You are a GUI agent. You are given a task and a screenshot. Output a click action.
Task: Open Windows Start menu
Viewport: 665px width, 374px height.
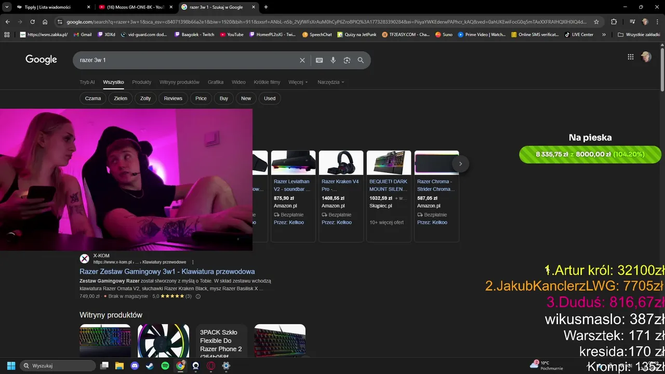[x=11, y=366]
